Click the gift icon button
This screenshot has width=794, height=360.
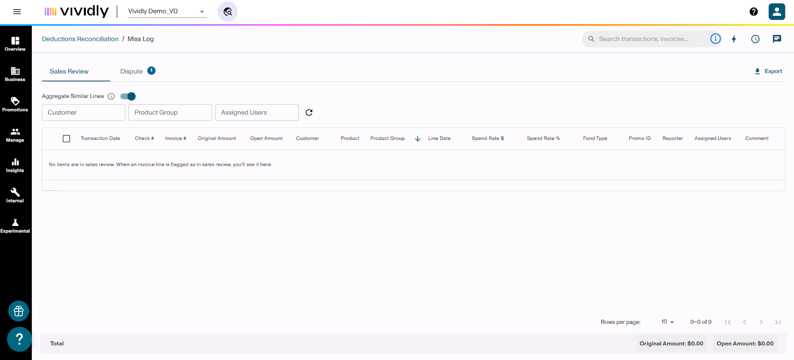click(x=19, y=311)
